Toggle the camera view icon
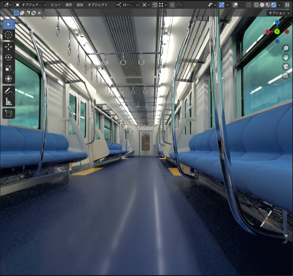Viewport: 293px width, 276px height. point(286,67)
